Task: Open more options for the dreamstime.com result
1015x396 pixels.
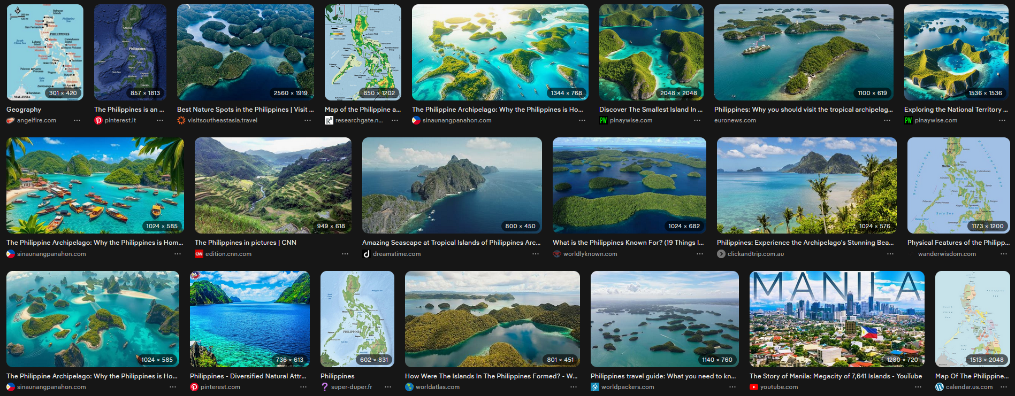Action: coord(536,254)
